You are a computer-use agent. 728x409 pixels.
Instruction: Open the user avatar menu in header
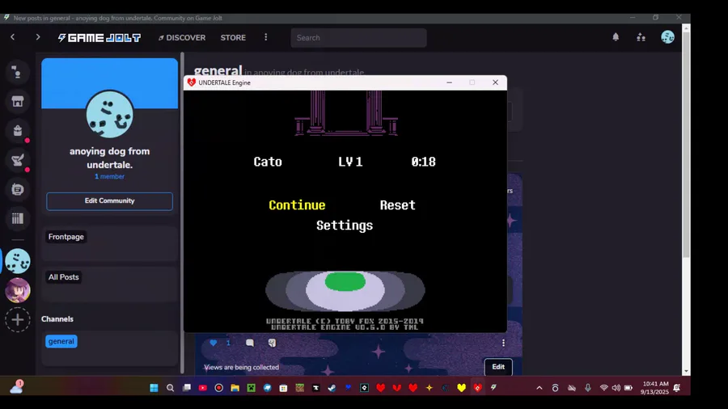(667, 37)
